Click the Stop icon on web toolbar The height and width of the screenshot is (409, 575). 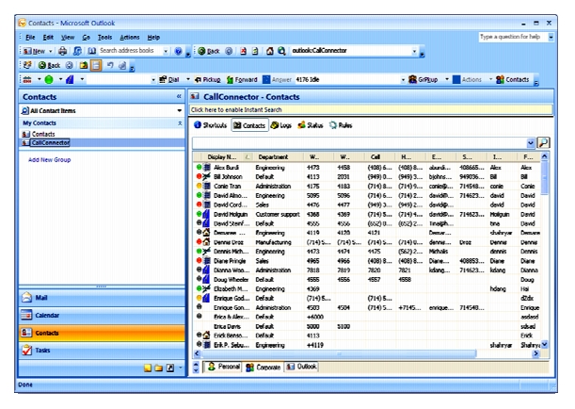point(244,51)
